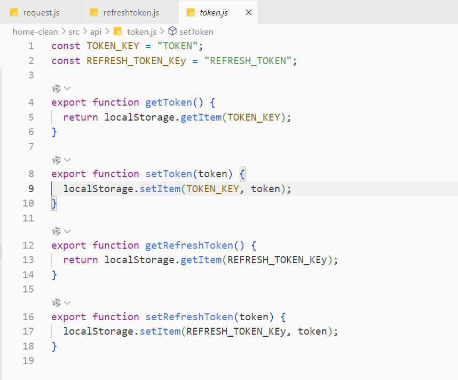Click getItem on line 13

tap(201, 260)
